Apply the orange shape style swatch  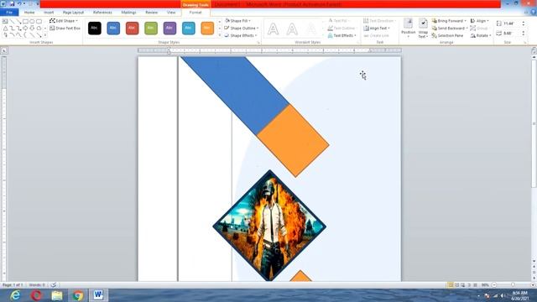[207, 28]
